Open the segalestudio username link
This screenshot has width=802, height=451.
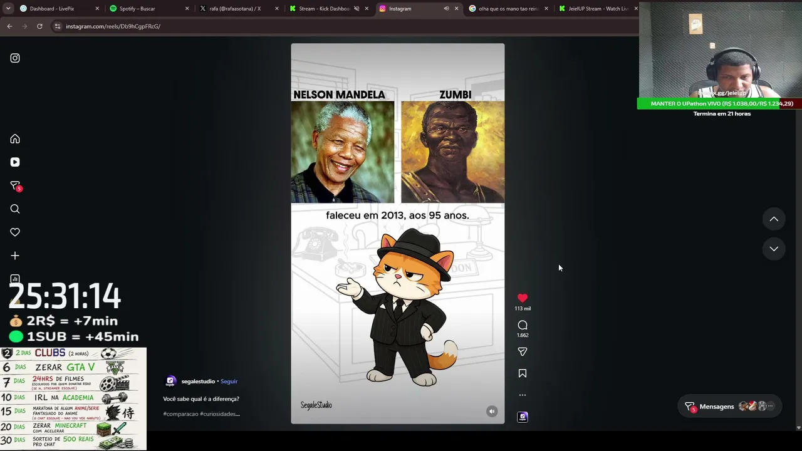tap(198, 381)
